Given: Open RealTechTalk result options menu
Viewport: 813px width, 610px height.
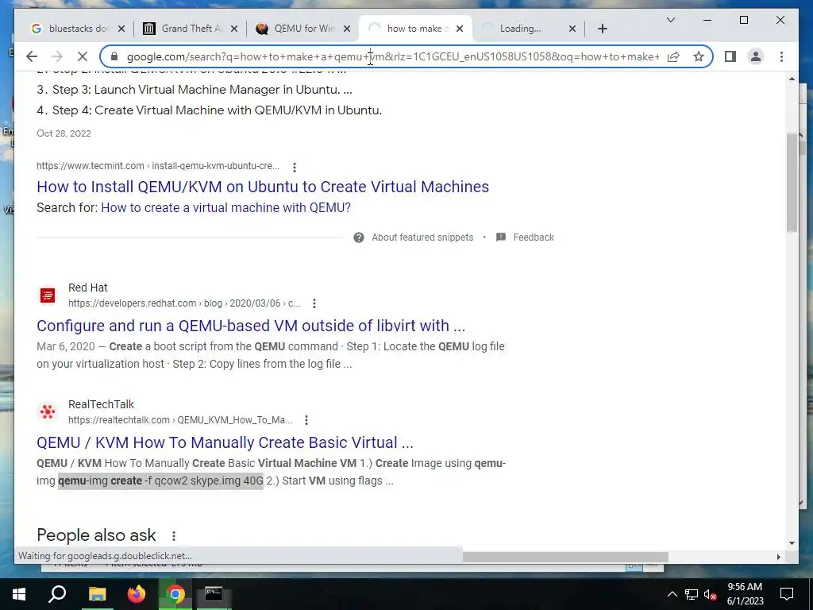Looking at the screenshot, I should click(x=306, y=420).
